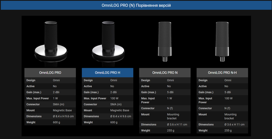
Task: Click the 'Mount' label in OmniLOG PRO H table
Action: point(88,110)
